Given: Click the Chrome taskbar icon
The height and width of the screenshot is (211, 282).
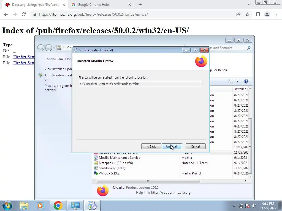Looking at the screenshot, I should (58, 206).
